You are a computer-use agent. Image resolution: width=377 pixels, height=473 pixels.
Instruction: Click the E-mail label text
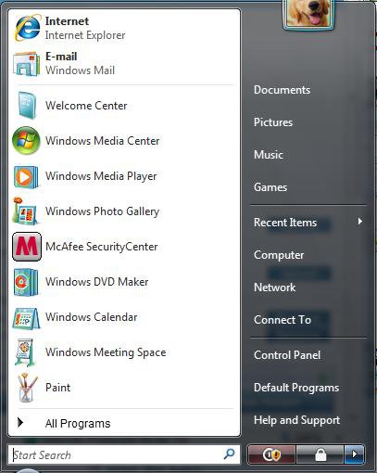[x=61, y=57]
